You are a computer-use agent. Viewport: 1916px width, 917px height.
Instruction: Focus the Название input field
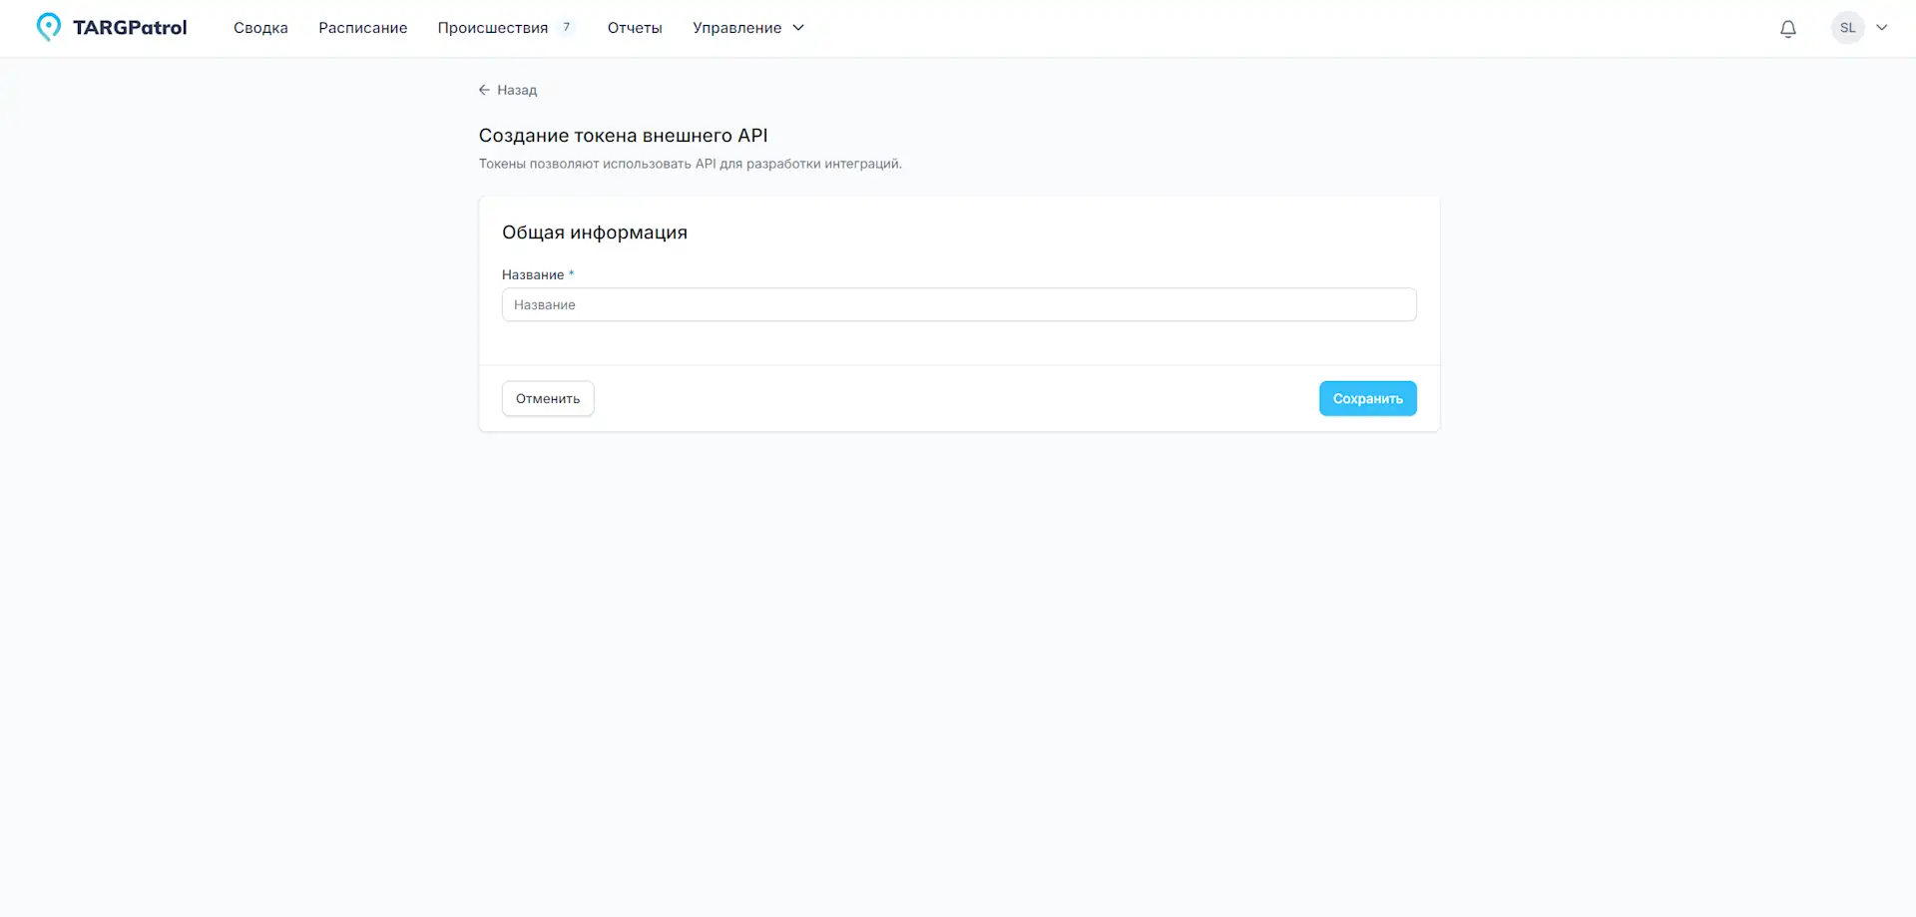click(959, 305)
